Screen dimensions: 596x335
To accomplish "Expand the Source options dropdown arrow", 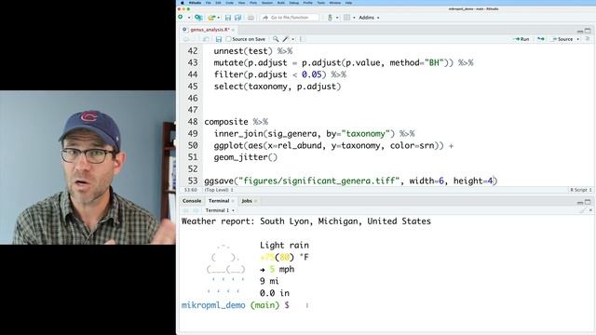I will pyautogui.click(x=578, y=39).
